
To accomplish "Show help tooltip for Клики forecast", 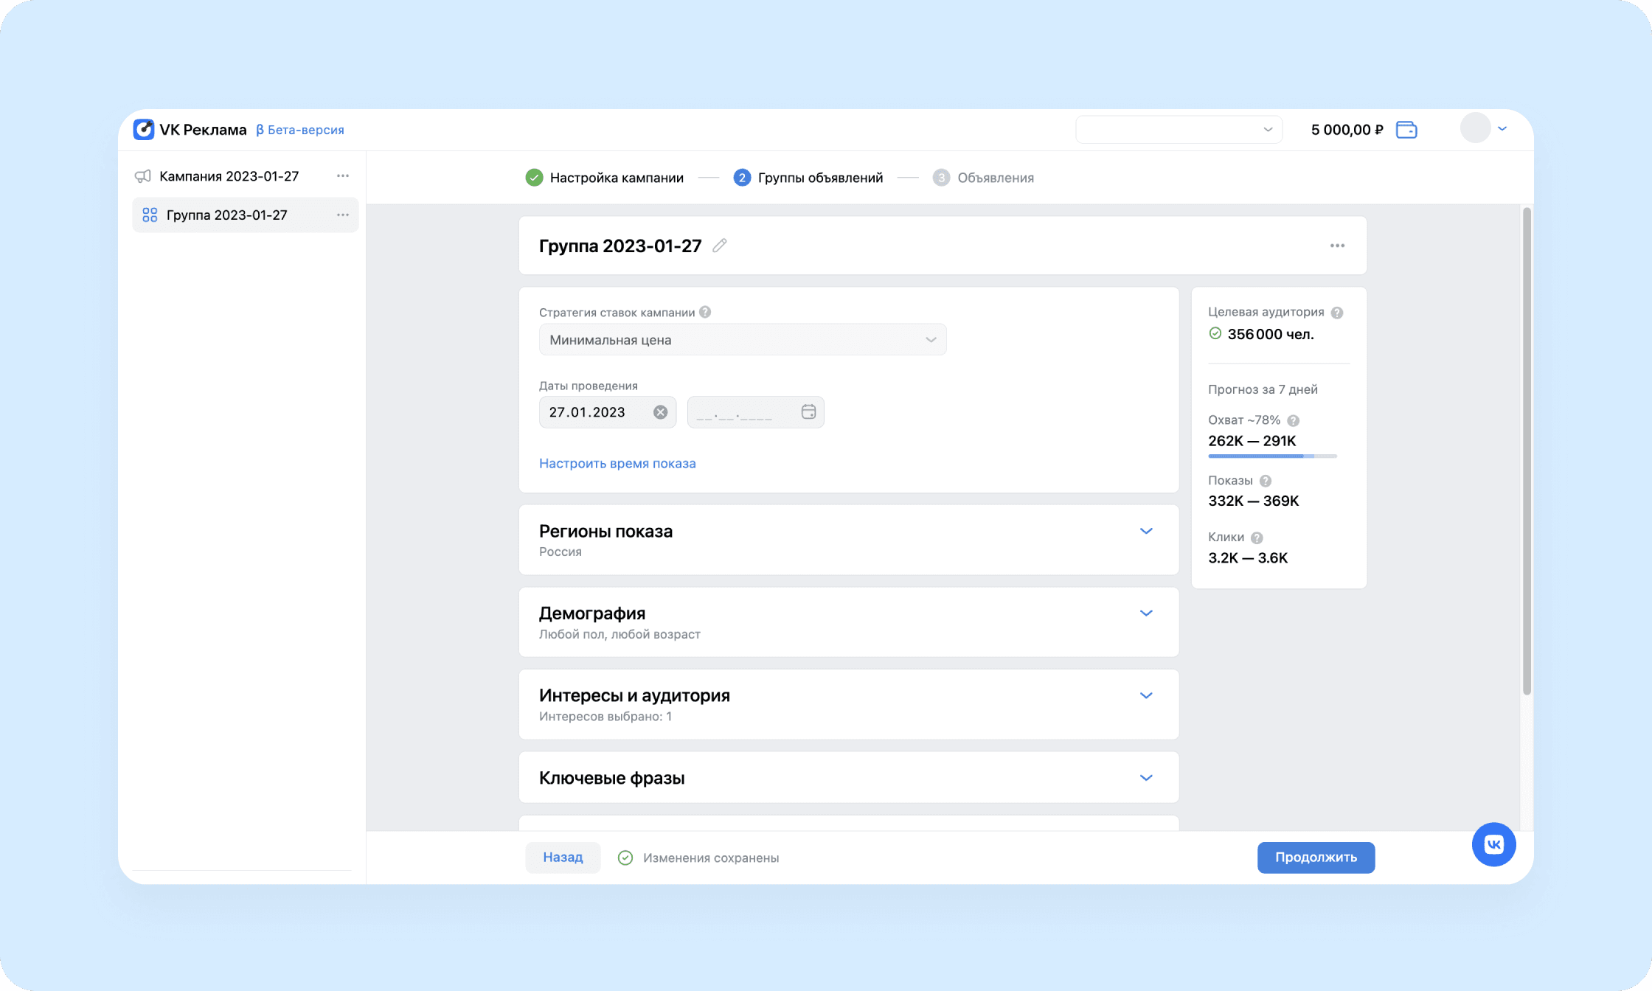I will click(x=1257, y=538).
